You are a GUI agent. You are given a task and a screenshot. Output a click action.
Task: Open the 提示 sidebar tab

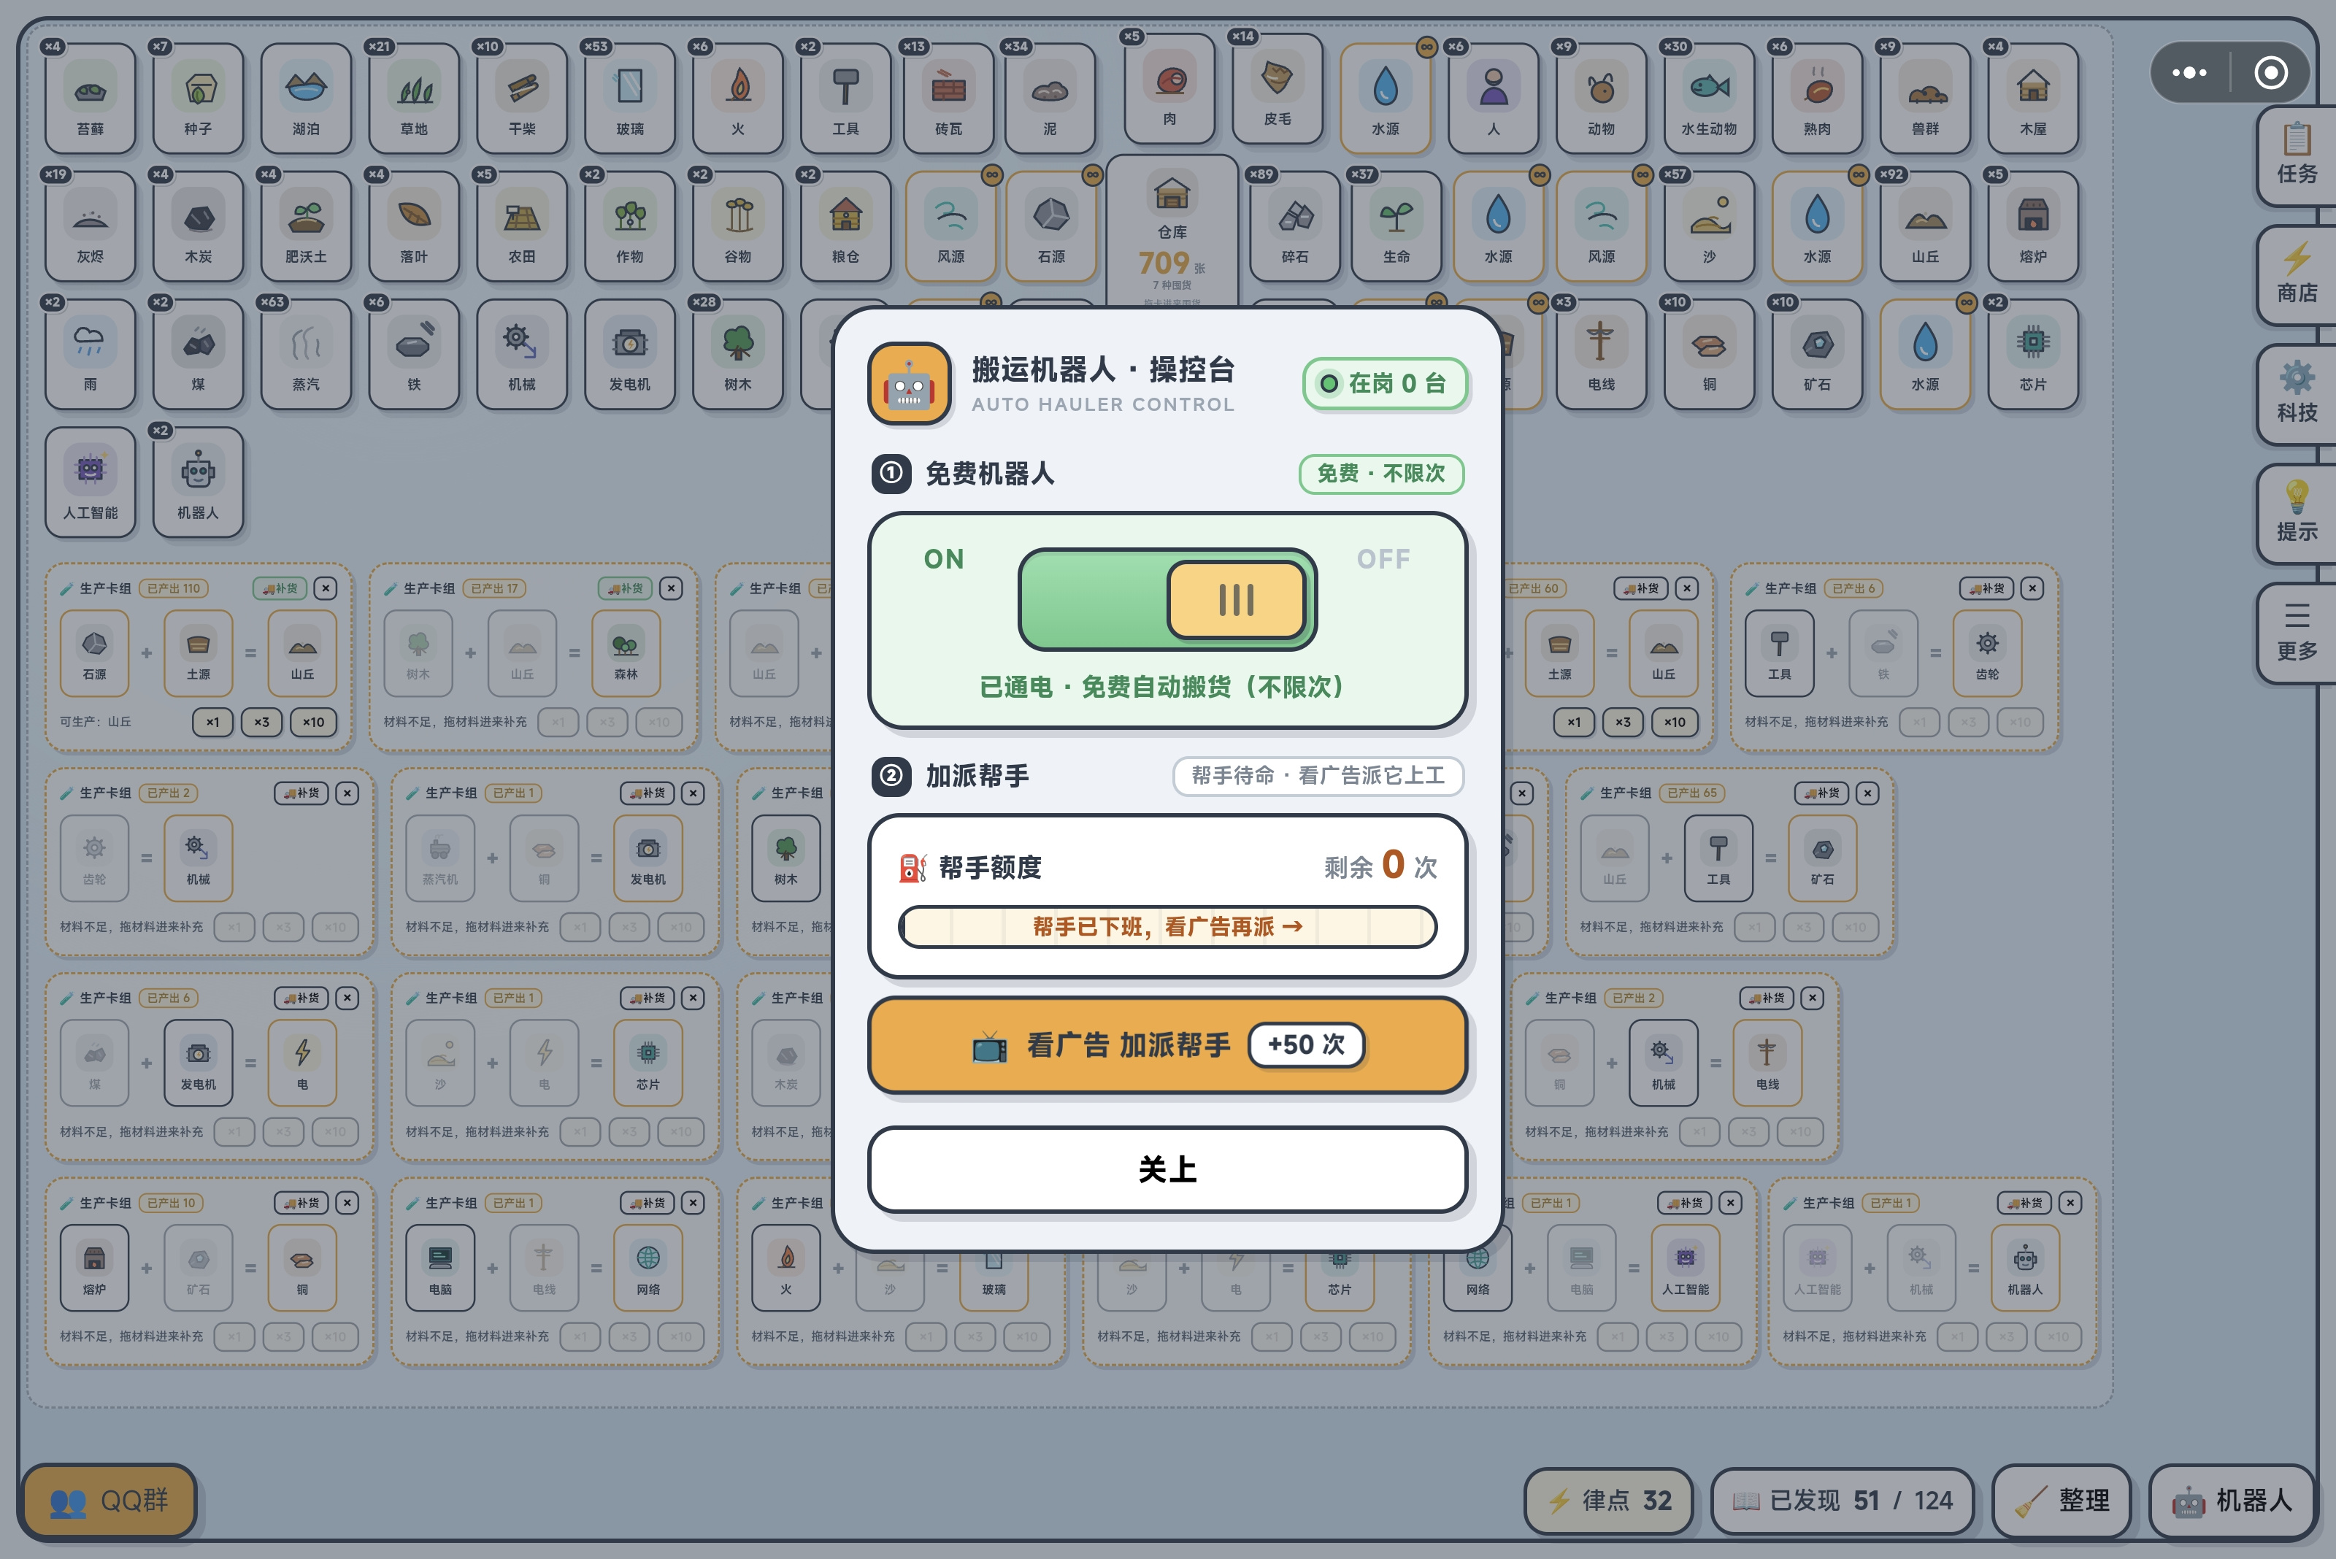click(2297, 513)
